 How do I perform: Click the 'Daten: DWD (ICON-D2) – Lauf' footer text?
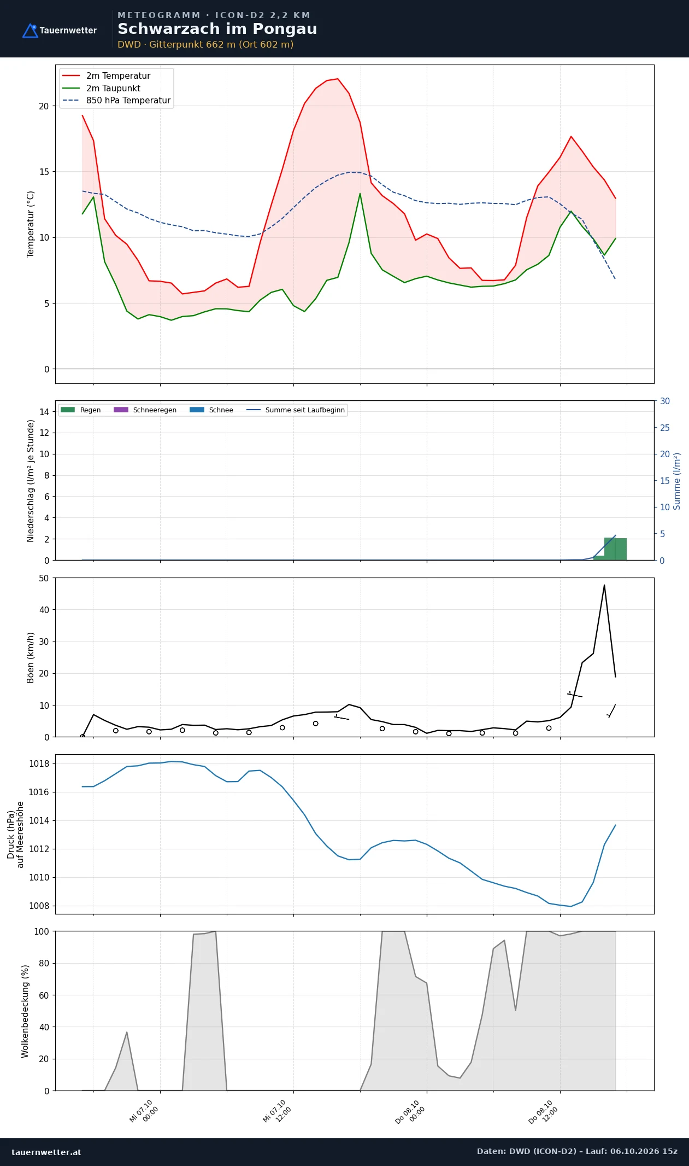point(577,1151)
